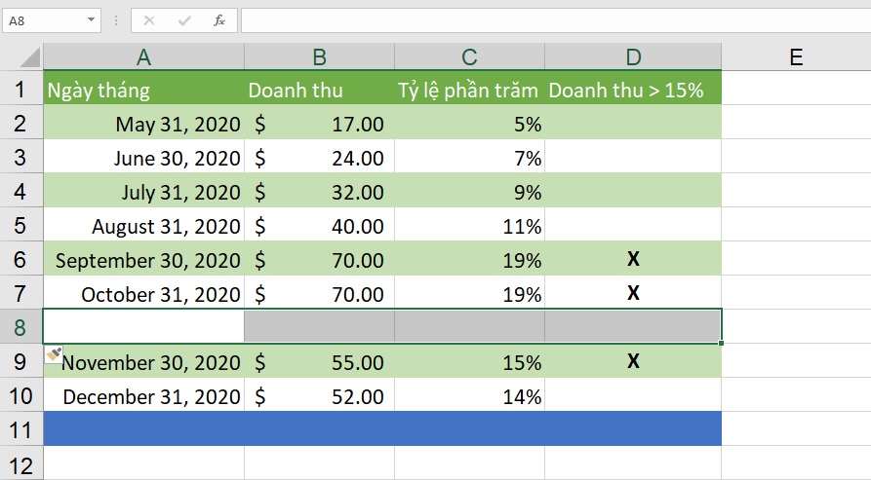Click the Select All corner triangle
The image size is (871, 480).
29,57
